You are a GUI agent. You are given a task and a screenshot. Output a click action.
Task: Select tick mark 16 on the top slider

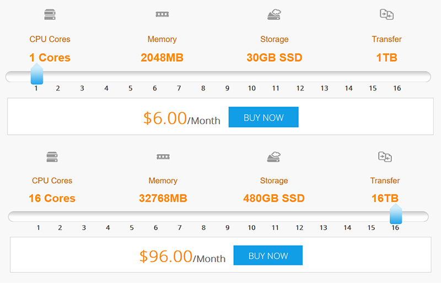397,88
